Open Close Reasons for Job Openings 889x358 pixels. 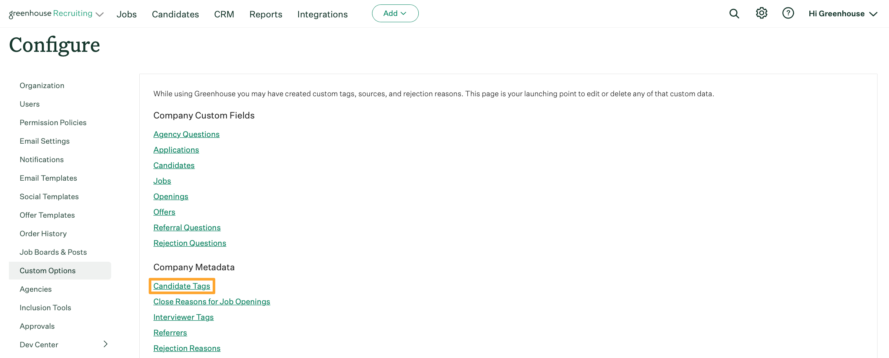point(212,302)
